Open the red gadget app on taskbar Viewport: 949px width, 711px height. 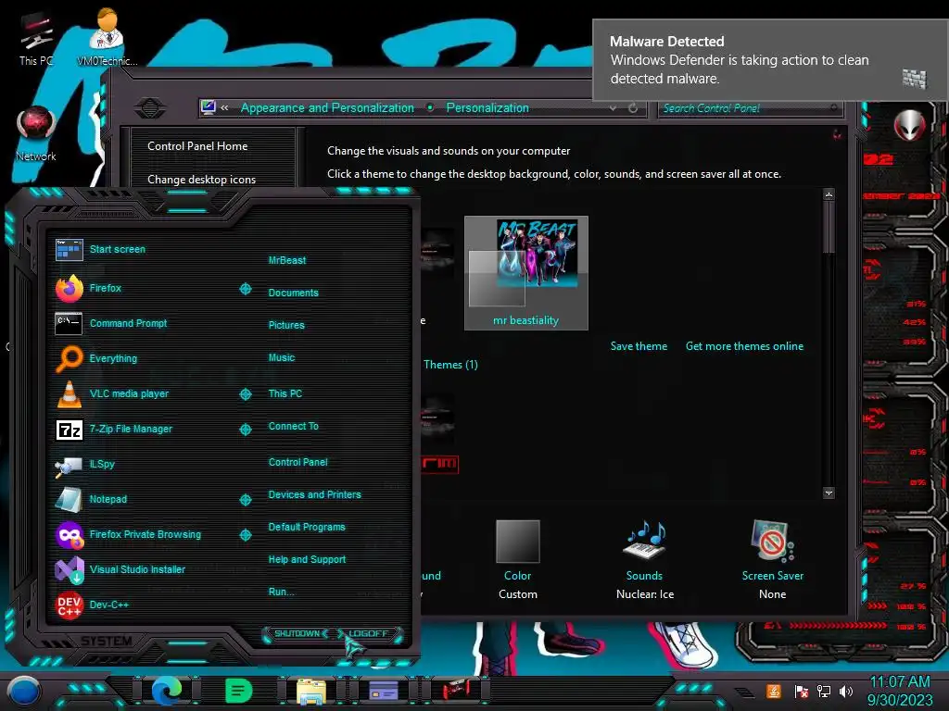(x=456, y=690)
